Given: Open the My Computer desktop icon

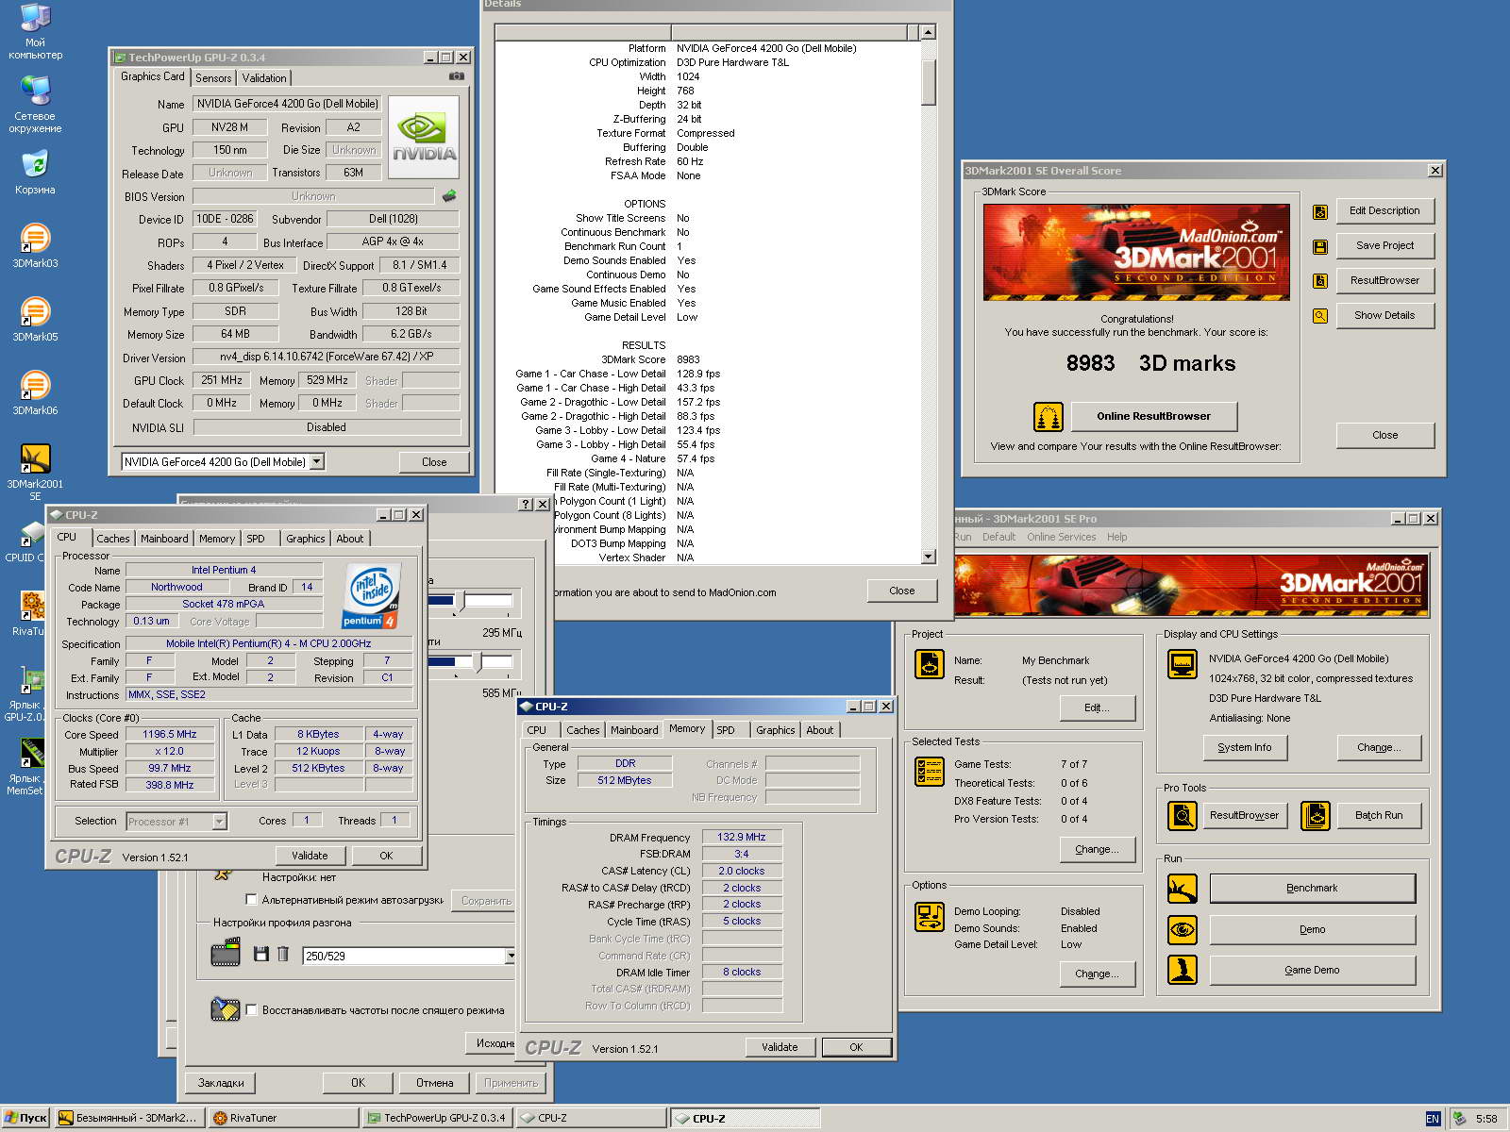Looking at the screenshot, I should [x=35, y=30].
